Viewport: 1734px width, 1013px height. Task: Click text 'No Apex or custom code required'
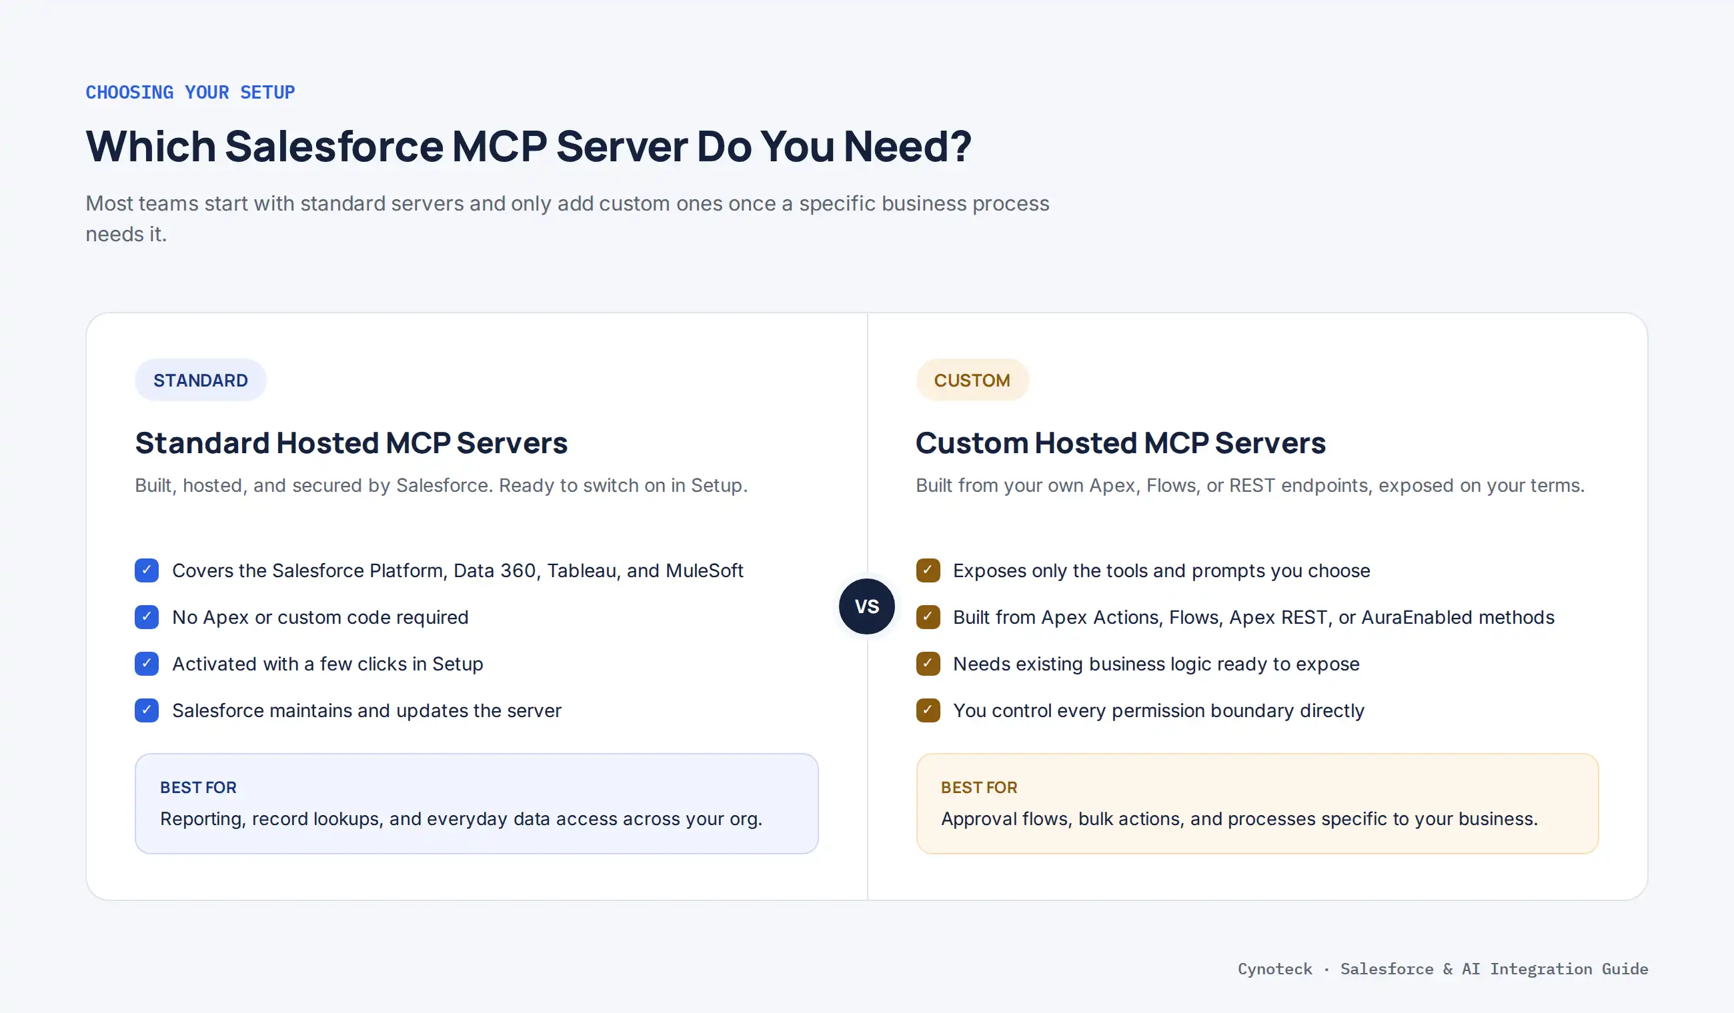point(320,618)
